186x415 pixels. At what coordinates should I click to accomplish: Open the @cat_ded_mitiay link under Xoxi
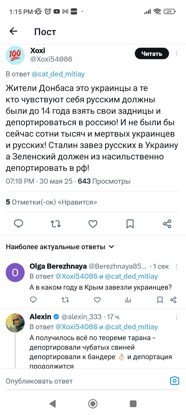(58, 74)
